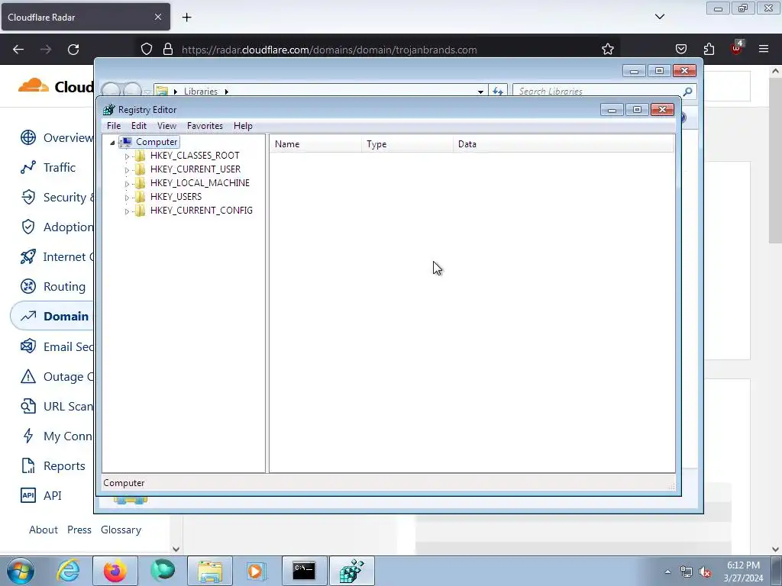Viewport: 782px width, 586px height.
Task: Open the Help menu in Registry Editor
Action: [243, 126]
